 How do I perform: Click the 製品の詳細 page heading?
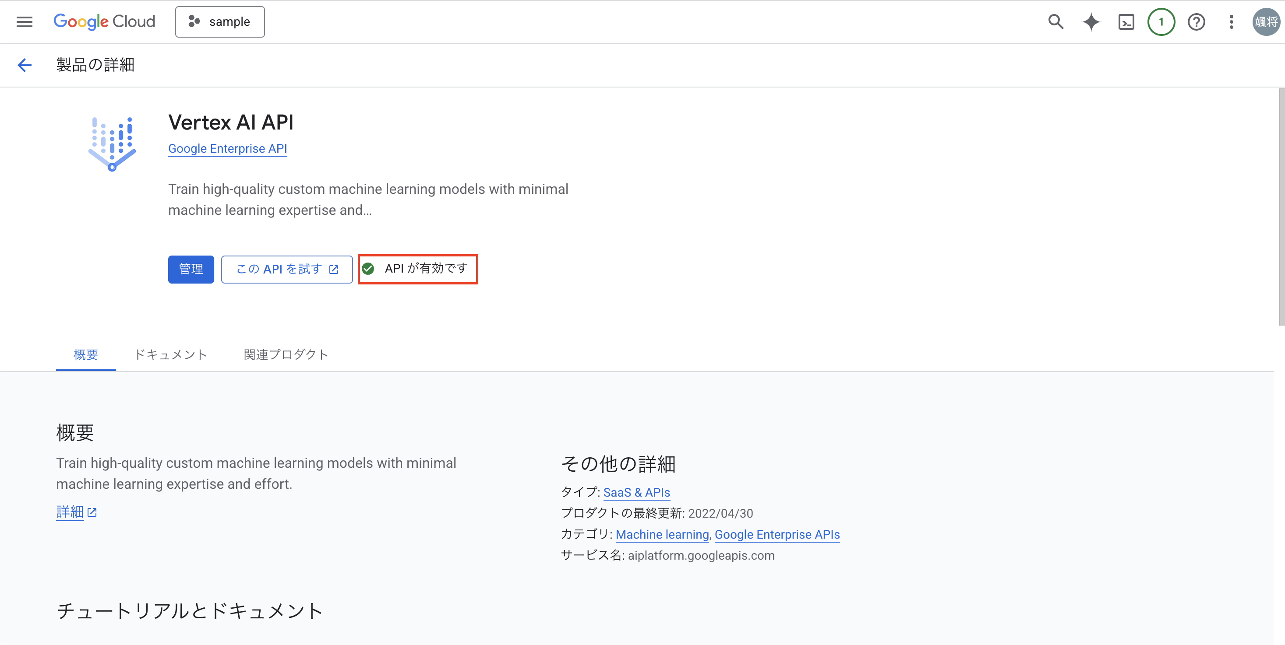95,65
